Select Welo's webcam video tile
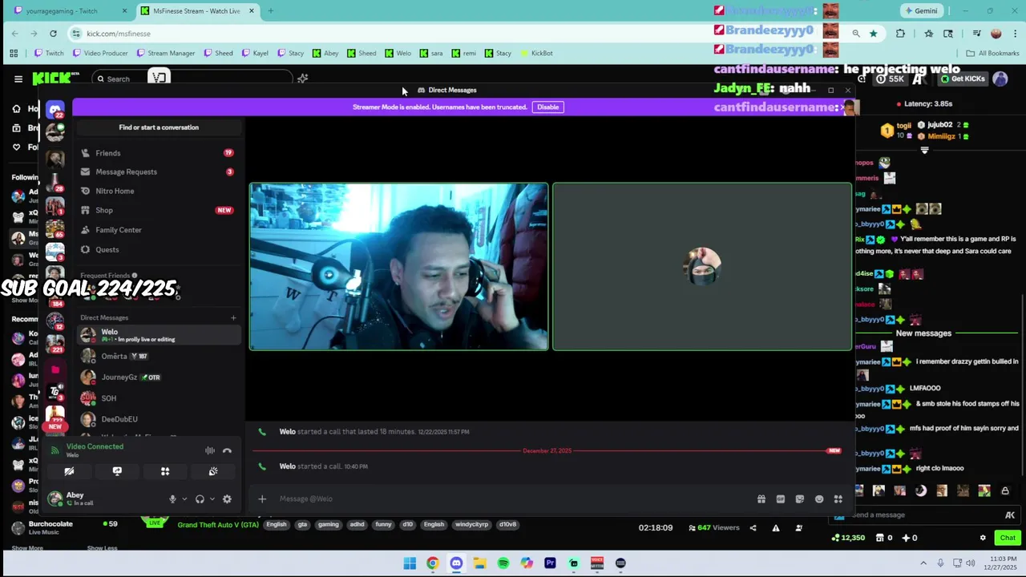 tap(399, 267)
